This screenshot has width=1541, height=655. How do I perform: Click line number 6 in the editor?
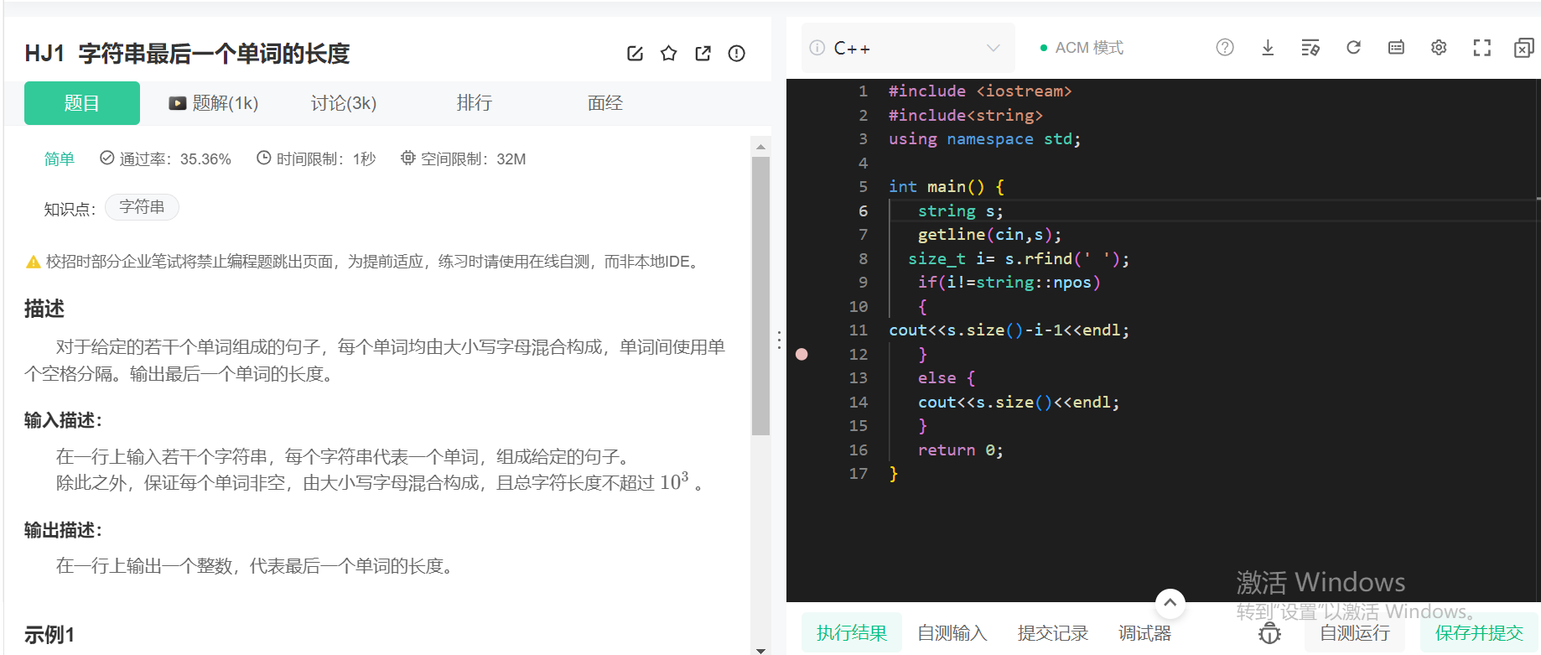863,211
